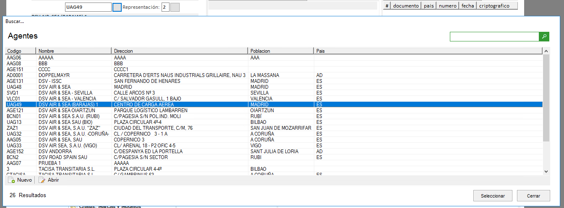Sort agents by Nombre column header

click(73, 51)
